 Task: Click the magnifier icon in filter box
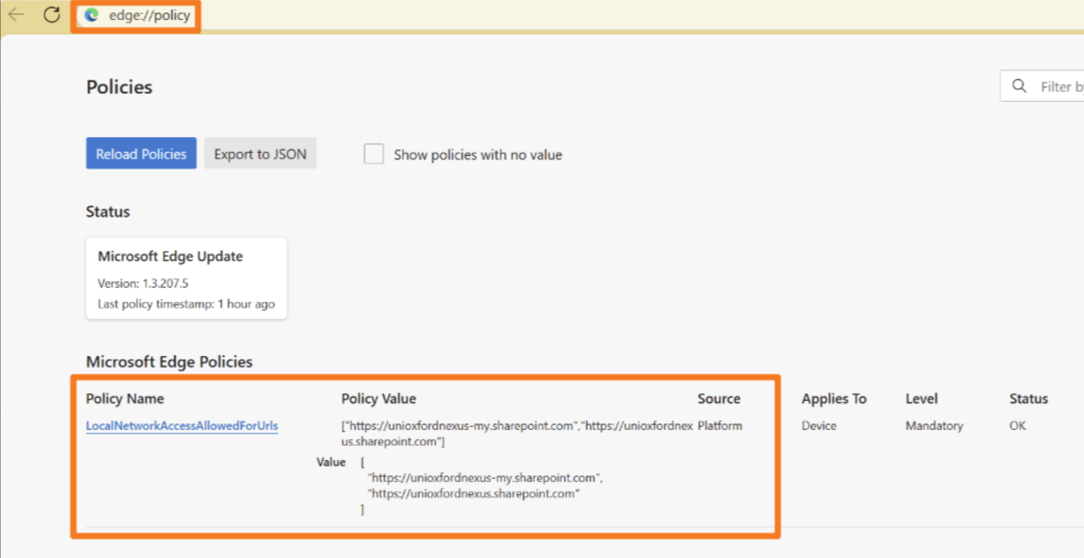coord(1019,86)
